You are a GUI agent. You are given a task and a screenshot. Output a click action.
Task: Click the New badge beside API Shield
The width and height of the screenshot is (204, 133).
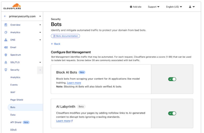26,122
